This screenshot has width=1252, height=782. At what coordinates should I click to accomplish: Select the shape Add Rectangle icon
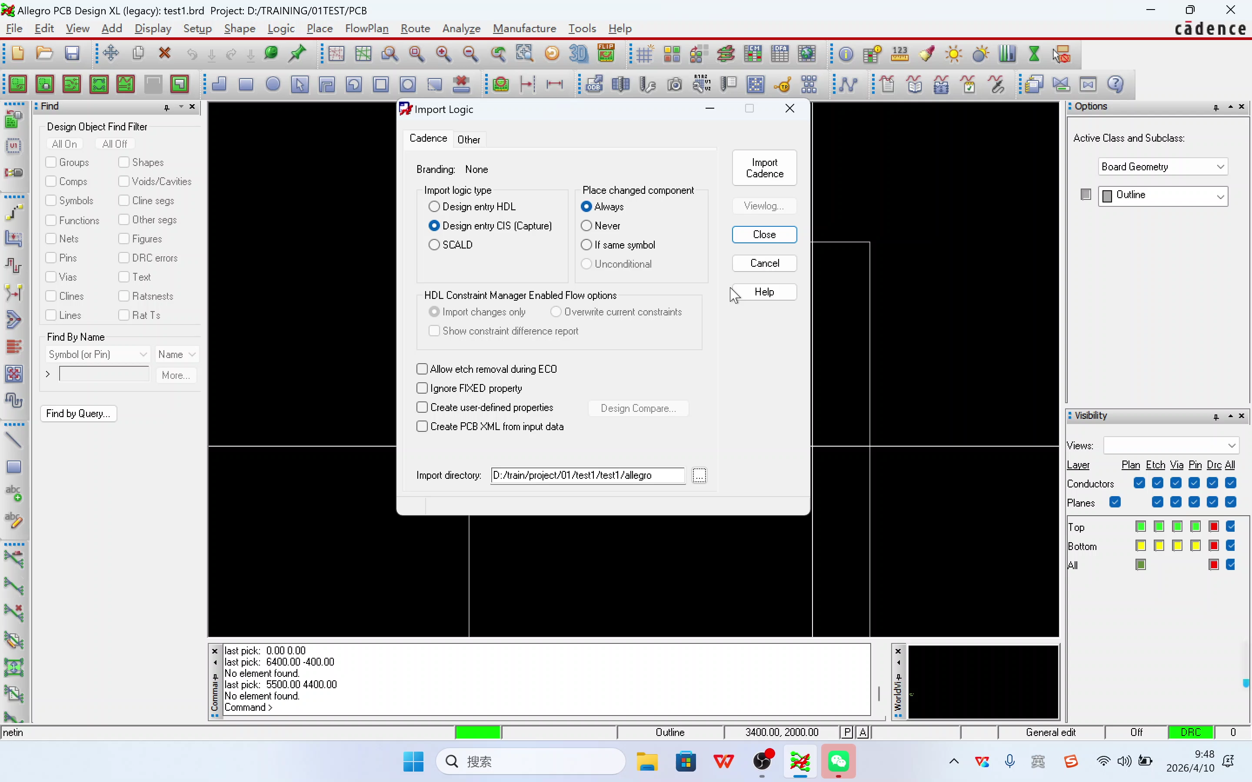246,84
